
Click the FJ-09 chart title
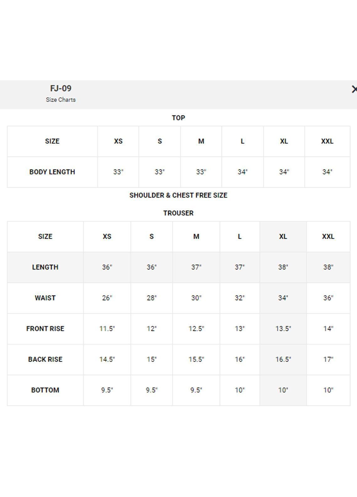click(61, 88)
